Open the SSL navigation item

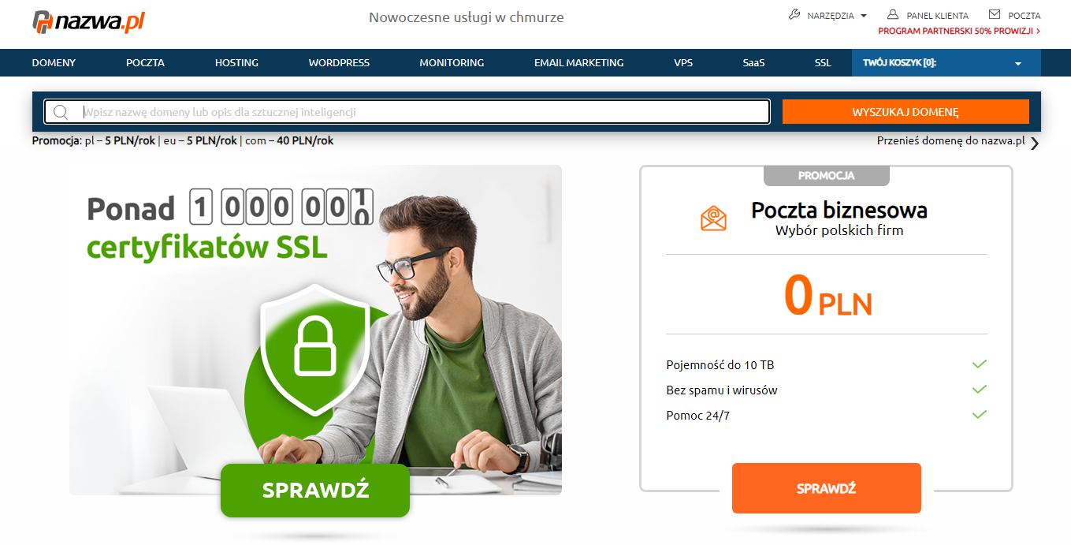(x=823, y=63)
